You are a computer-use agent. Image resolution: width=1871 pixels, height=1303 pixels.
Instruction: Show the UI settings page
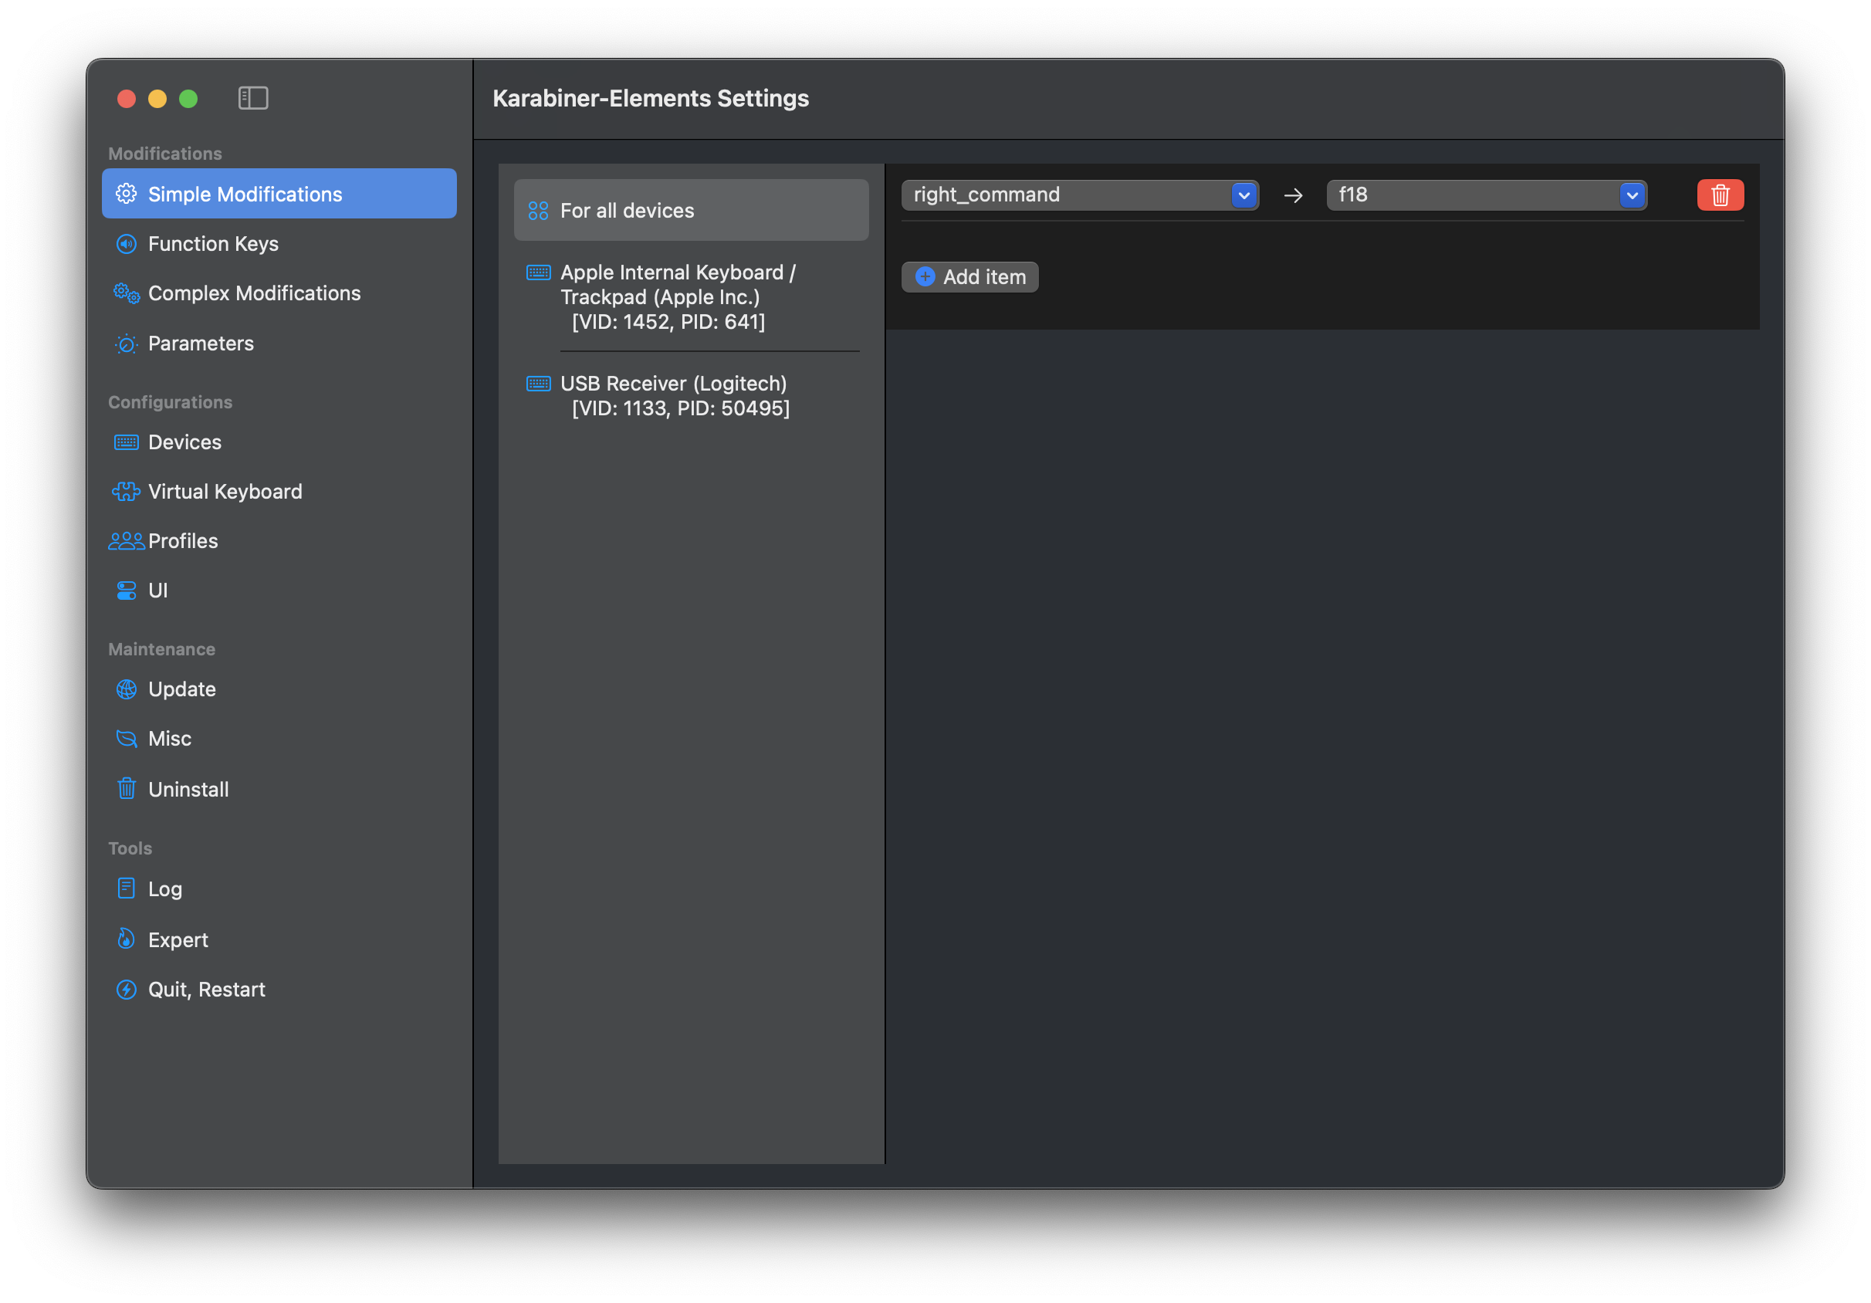(279, 591)
